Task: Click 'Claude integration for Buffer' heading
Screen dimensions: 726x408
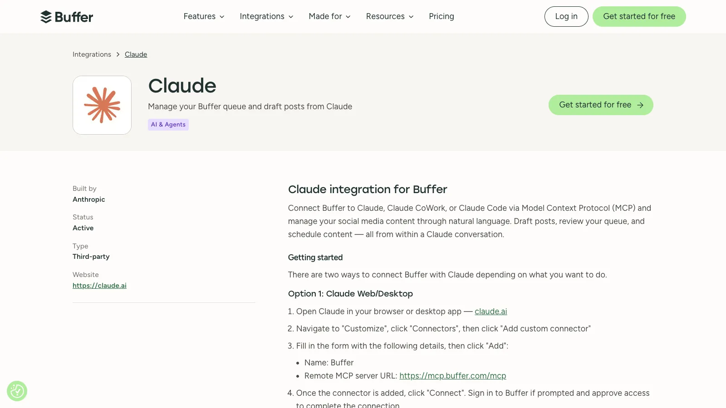Action: (368, 189)
